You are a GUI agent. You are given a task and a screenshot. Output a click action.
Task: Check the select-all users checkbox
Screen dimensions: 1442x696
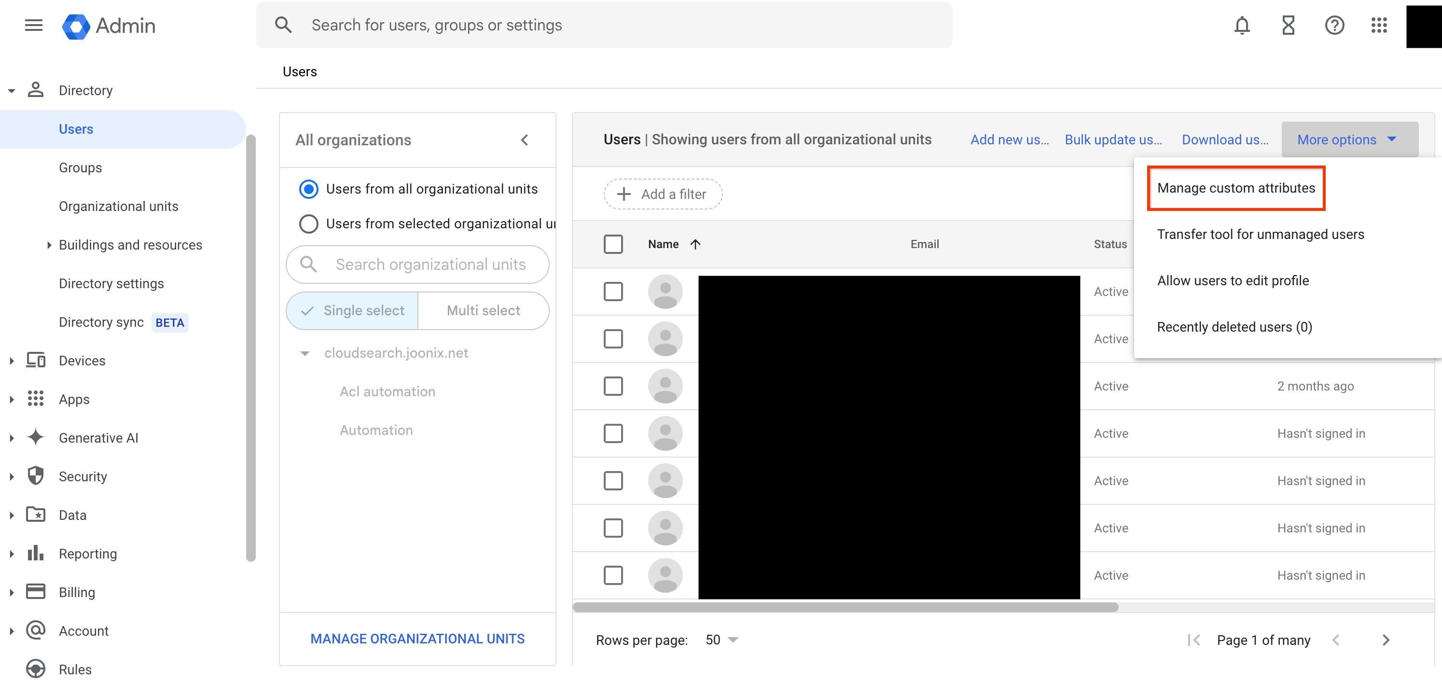click(613, 244)
